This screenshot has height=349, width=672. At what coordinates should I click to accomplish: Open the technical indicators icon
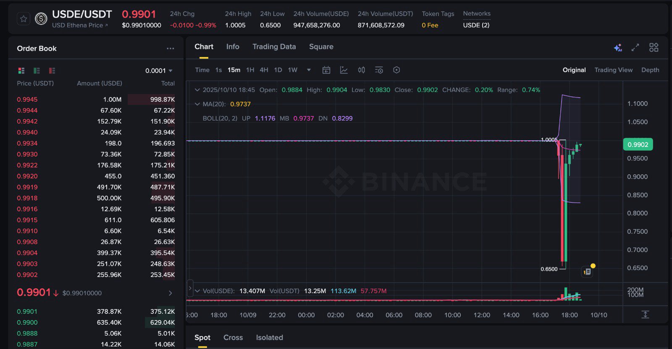pos(344,70)
